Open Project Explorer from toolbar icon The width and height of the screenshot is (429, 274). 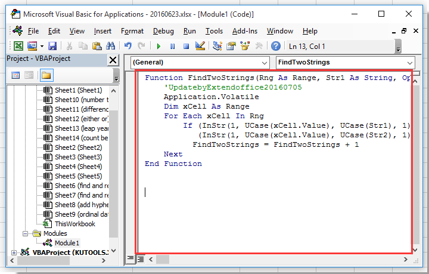217,46
